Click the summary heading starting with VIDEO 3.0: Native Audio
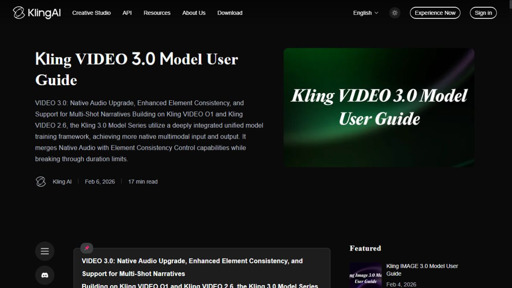The height and width of the screenshot is (288, 512). 192,267
